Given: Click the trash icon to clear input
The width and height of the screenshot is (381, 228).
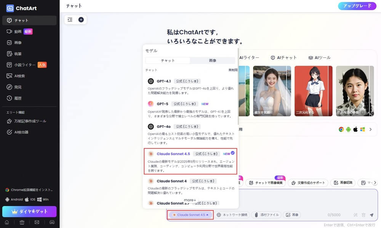Looking at the screenshot, I should tap(363, 215).
